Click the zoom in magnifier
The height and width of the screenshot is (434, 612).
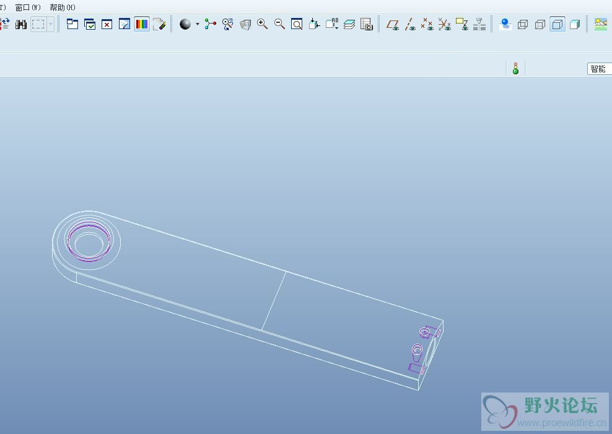click(x=262, y=25)
